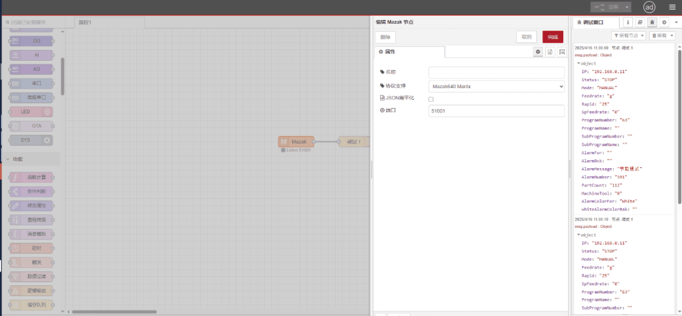Select the SYS node in the palette
This screenshot has height=316, width=682.
point(31,140)
